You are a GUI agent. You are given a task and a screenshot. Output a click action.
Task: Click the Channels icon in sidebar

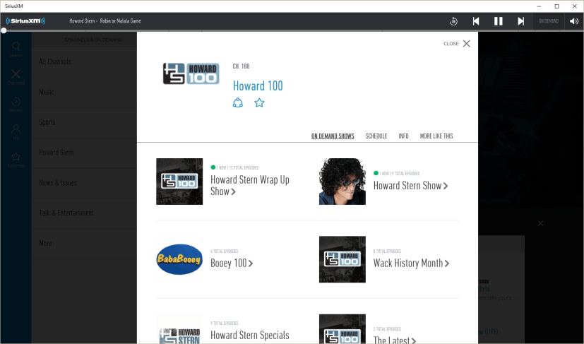(16, 77)
